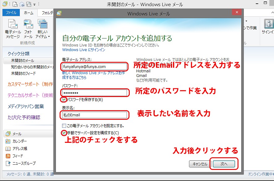Image resolution: width=274 pixels, height=181 pixels.
Task: Click the メッセージ: 0 通 status bar text
Action: pyautogui.click(x=30, y=174)
